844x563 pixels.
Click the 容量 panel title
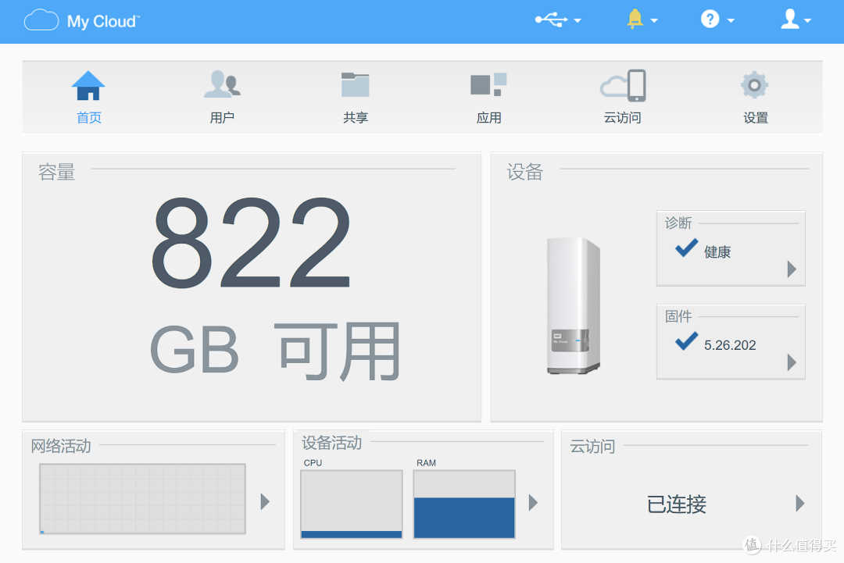(x=56, y=172)
